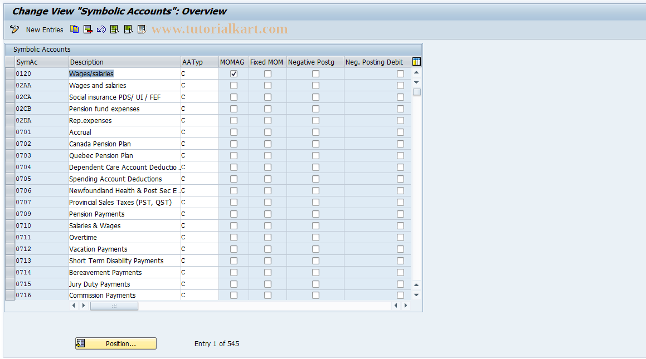646x359 pixels.
Task: Click vertical scrollbar top up arrow
Action: (x=416, y=72)
